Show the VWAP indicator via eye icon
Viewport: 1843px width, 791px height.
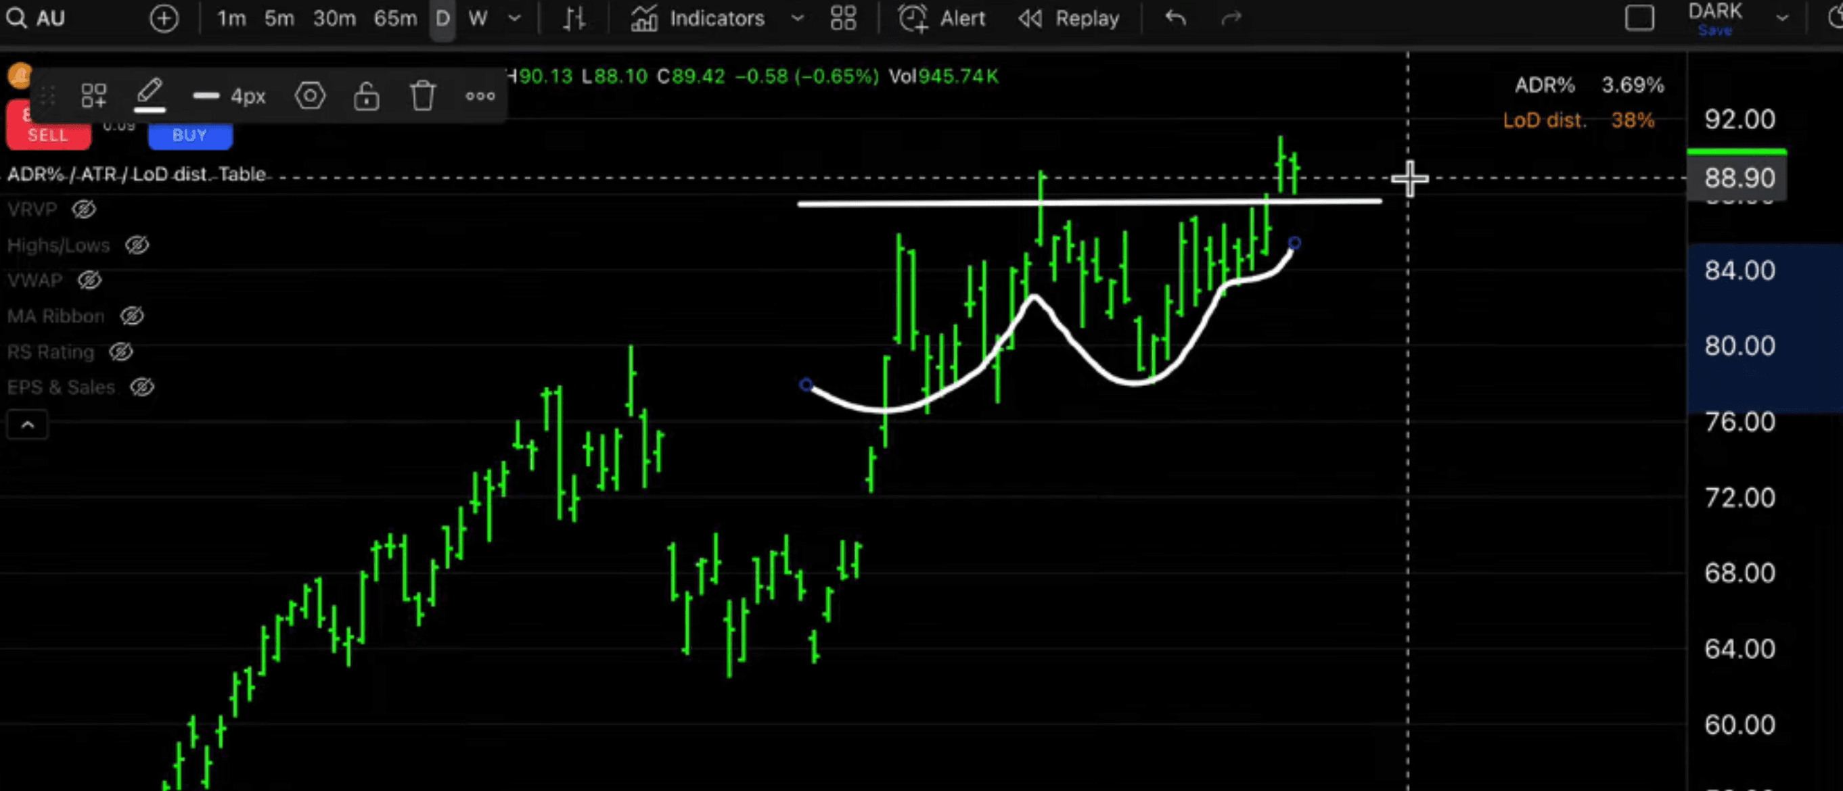pyautogui.click(x=89, y=281)
